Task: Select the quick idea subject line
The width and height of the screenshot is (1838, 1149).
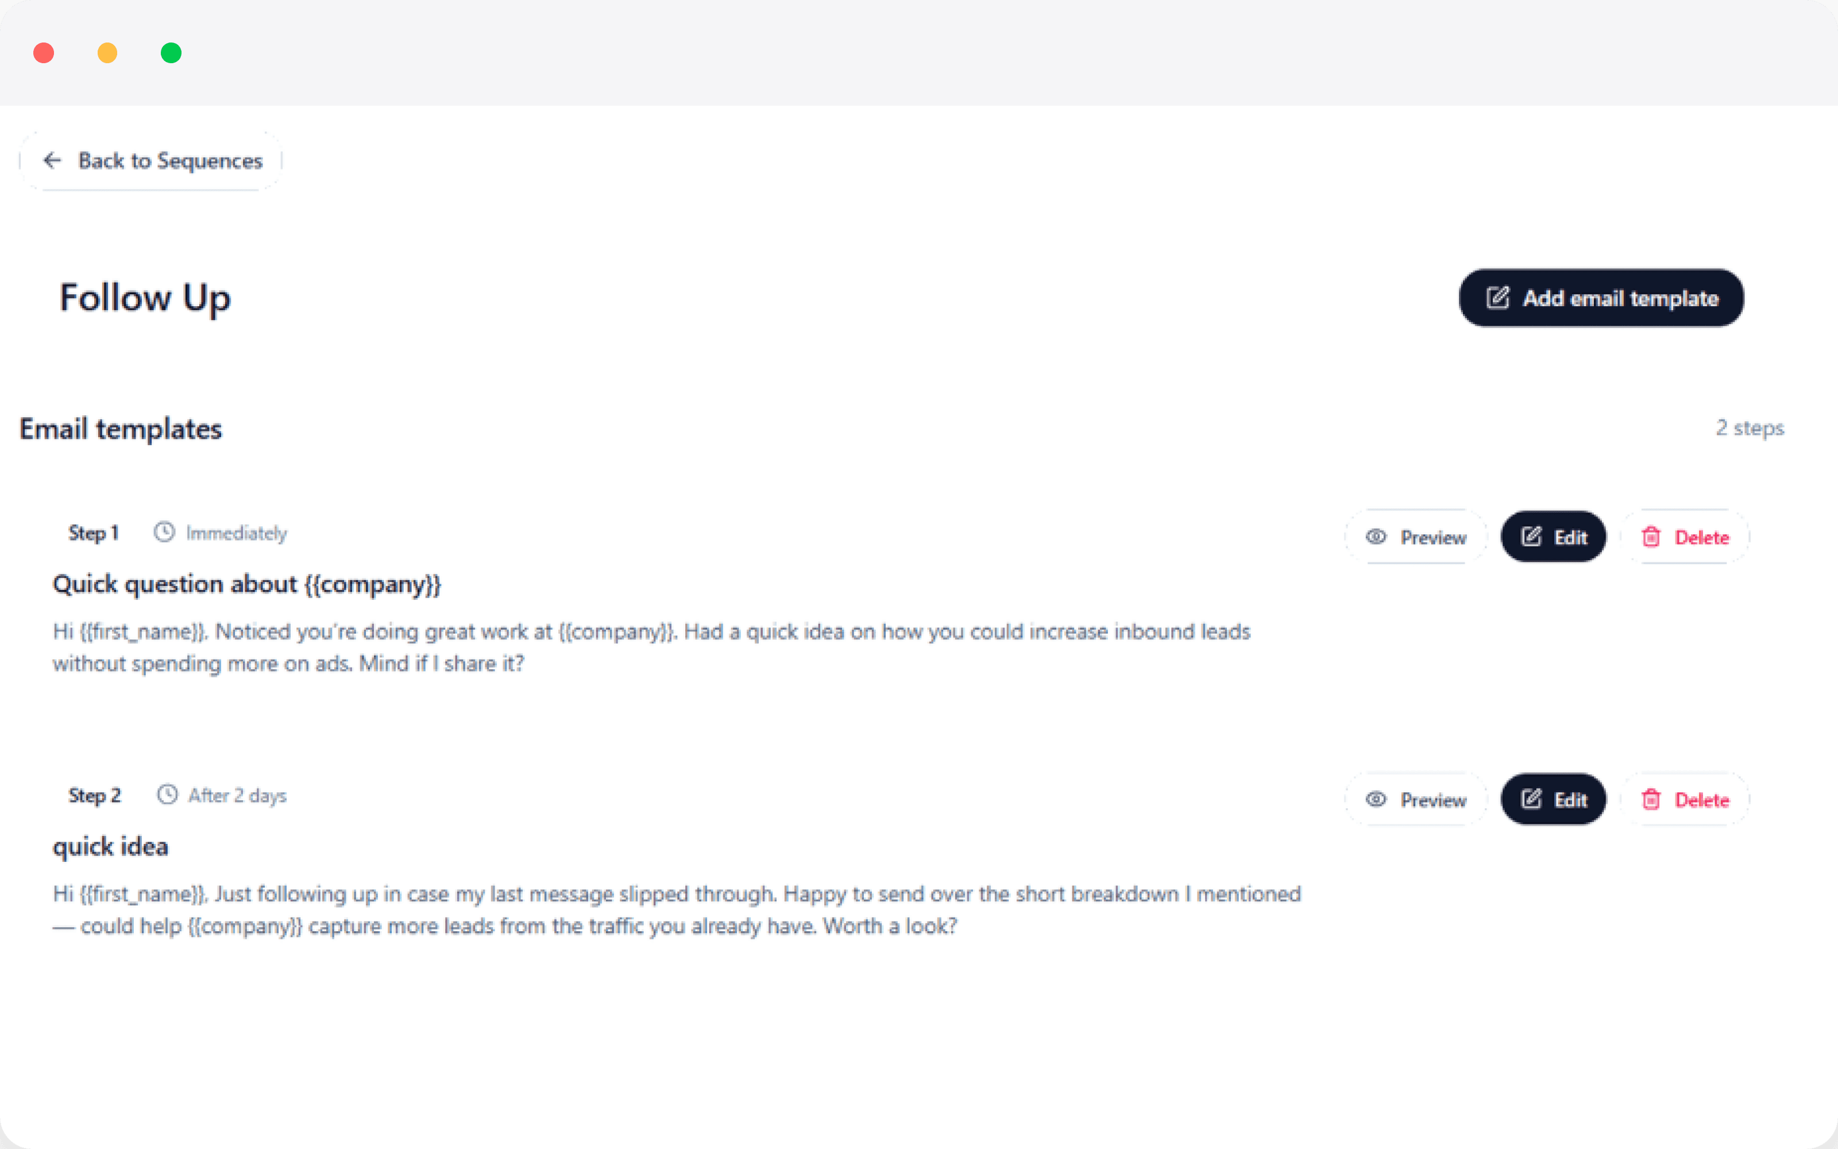Action: point(111,846)
